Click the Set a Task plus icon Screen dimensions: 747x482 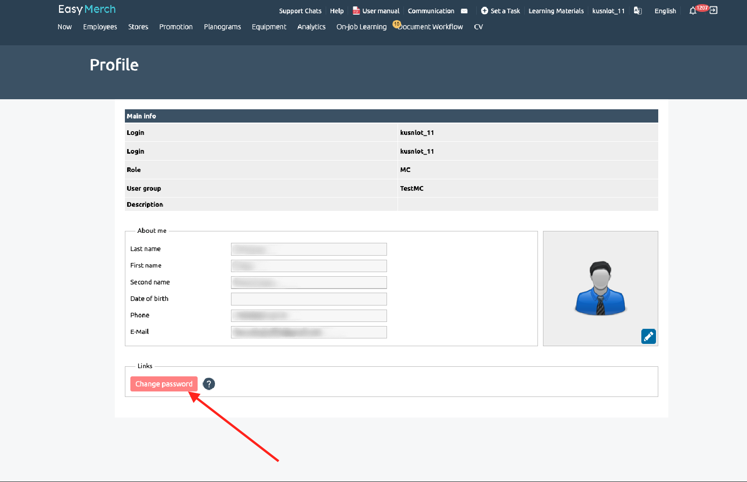point(484,11)
